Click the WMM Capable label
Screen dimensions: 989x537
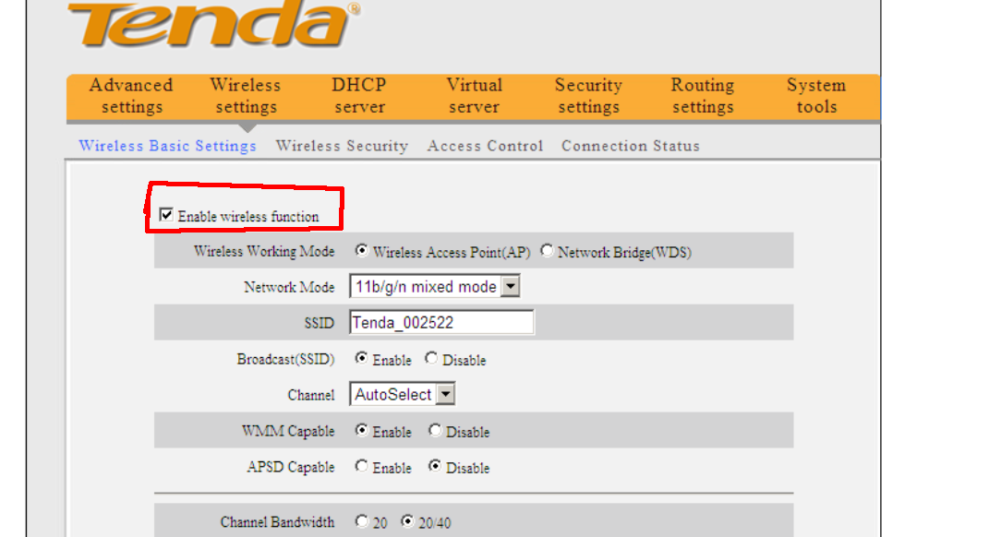(x=288, y=431)
